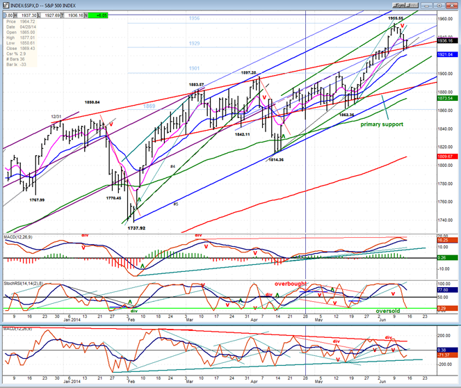Click the green net change box +6.05

point(98,15)
